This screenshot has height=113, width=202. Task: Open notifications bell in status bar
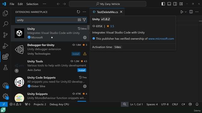tap(197, 104)
